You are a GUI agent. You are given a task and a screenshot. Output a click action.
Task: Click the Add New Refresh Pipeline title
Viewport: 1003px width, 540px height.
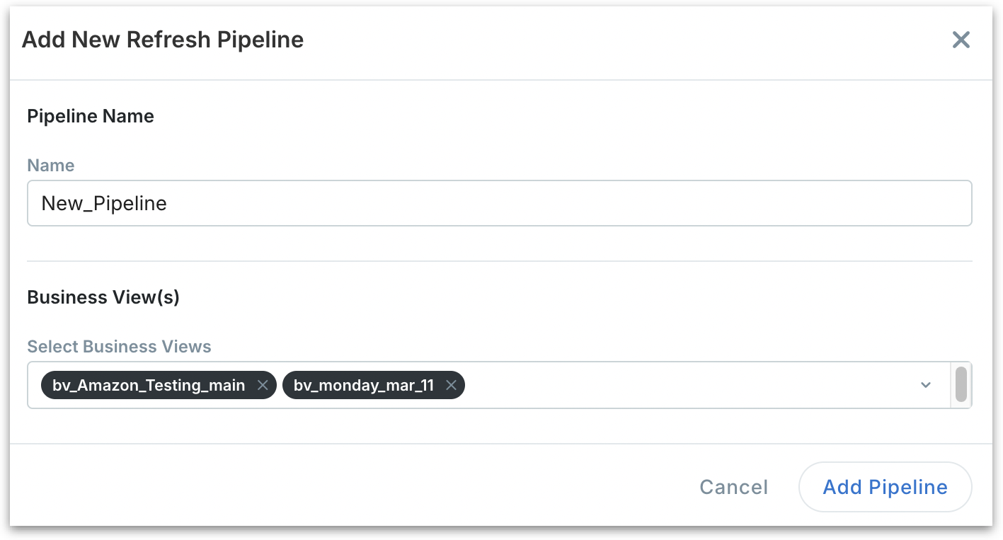(163, 40)
